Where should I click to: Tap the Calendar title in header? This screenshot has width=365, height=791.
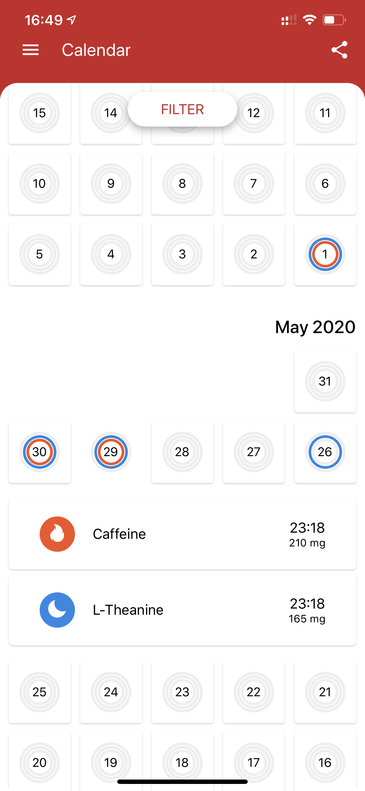(x=96, y=50)
